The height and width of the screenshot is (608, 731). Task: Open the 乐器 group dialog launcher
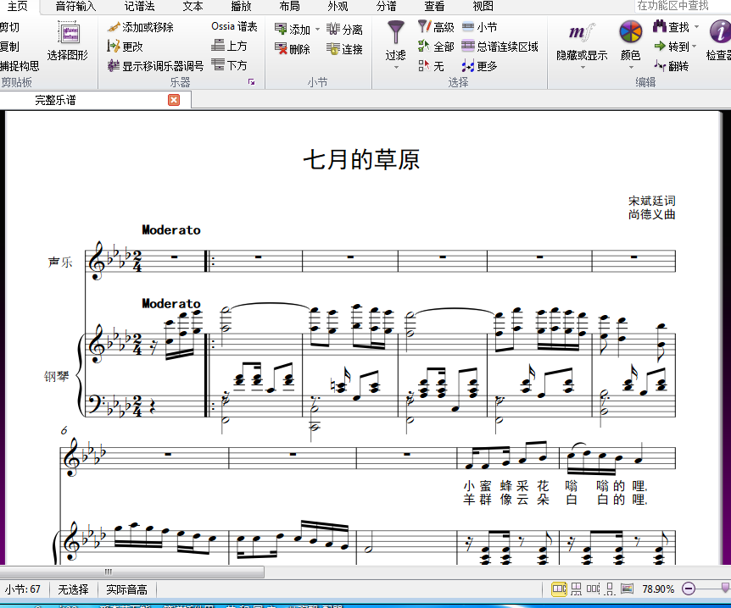click(x=251, y=82)
